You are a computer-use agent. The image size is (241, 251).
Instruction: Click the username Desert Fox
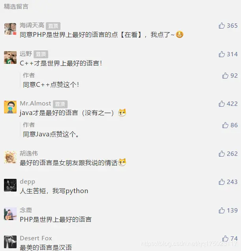(36, 238)
